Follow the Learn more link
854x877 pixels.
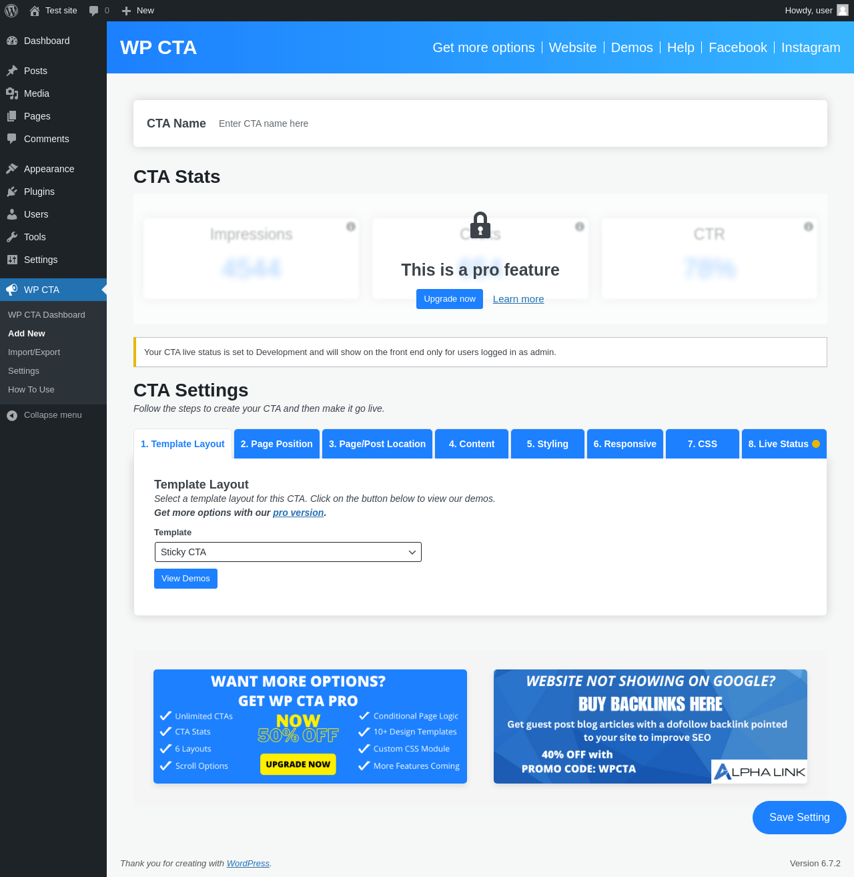[518, 299]
